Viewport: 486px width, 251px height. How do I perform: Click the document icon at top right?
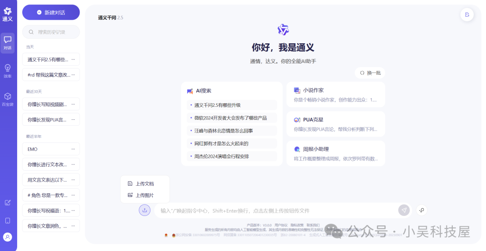pos(467,14)
